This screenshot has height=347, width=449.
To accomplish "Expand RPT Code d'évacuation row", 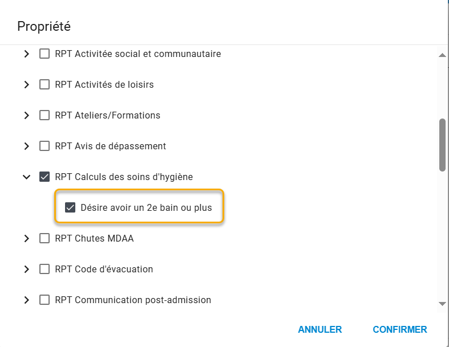I will [x=26, y=270].
